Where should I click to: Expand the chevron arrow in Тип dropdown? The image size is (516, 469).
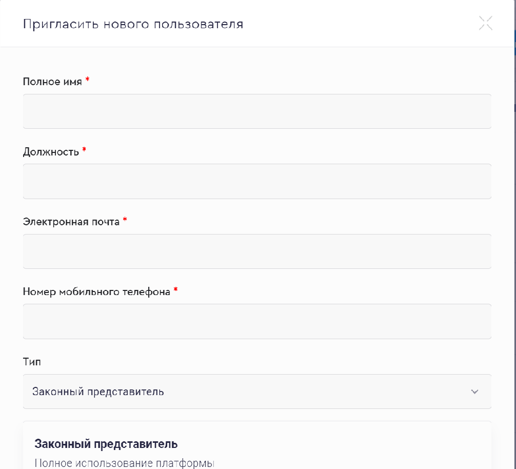coord(474,392)
